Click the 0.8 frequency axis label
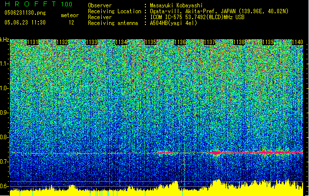Image resolution: width=309 pixels, height=196 pixels. point(4,137)
